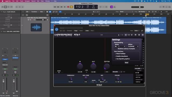Toggle Show Tooltips checkbox
The height and width of the screenshot is (97, 172).
click(115, 54)
